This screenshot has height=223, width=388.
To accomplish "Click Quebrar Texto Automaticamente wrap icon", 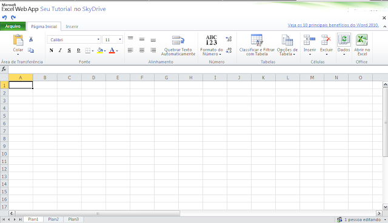I will click(178, 40).
